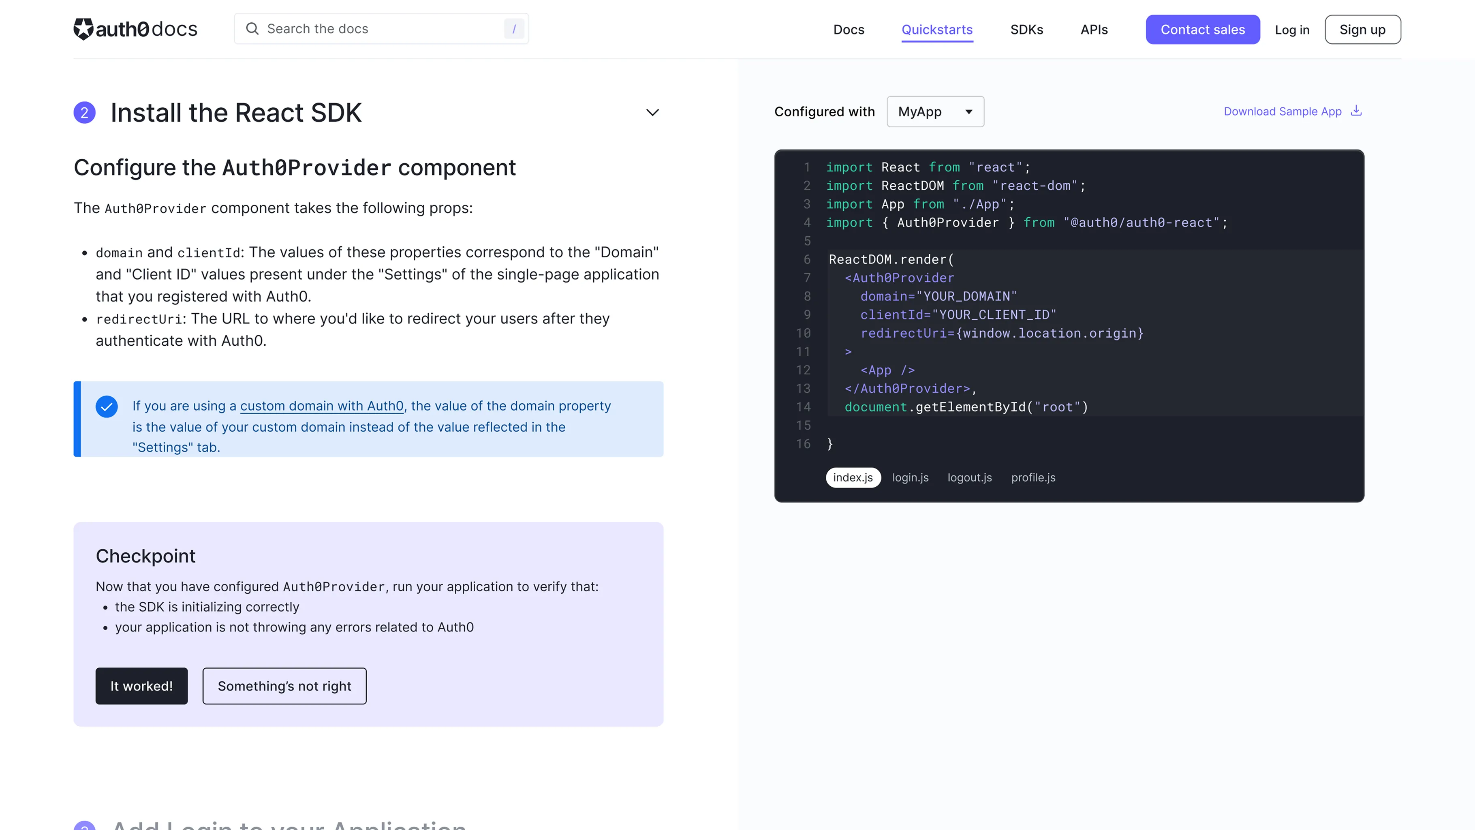Click the Install the React SDK heading
This screenshot has width=1475, height=830.
[x=236, y=112]
